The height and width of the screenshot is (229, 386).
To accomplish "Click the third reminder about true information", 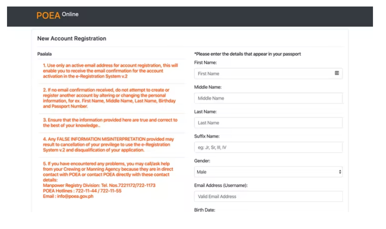I will click(x=110, y=123).
